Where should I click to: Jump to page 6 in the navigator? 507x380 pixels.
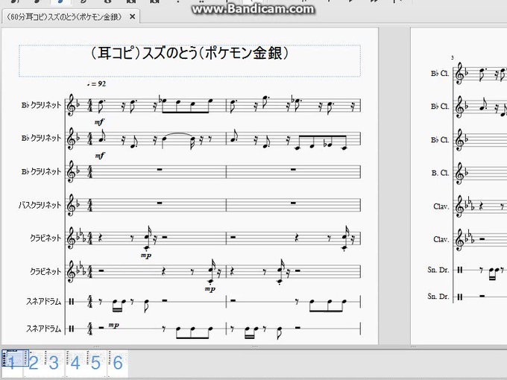pyautogui.click(x=118, y=363)
